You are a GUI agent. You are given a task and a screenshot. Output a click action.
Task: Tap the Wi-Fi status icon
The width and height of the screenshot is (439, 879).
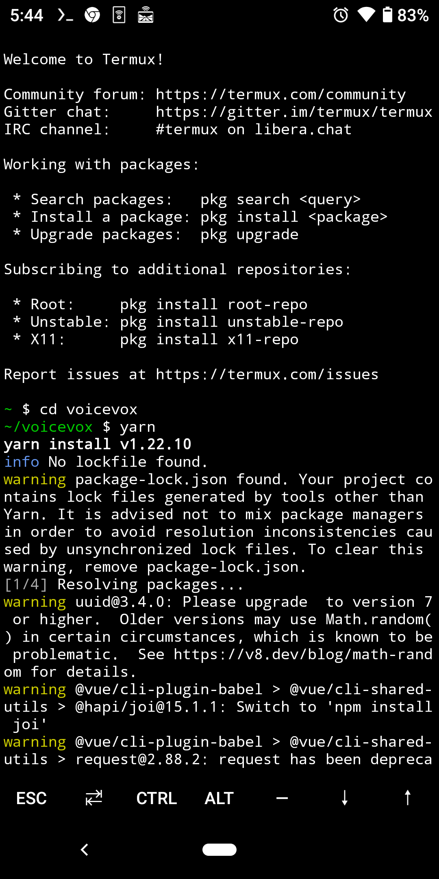(x=367, y=15)
